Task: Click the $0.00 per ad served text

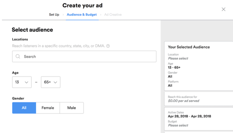Action: pyautogui.click(x=184, y=101)
